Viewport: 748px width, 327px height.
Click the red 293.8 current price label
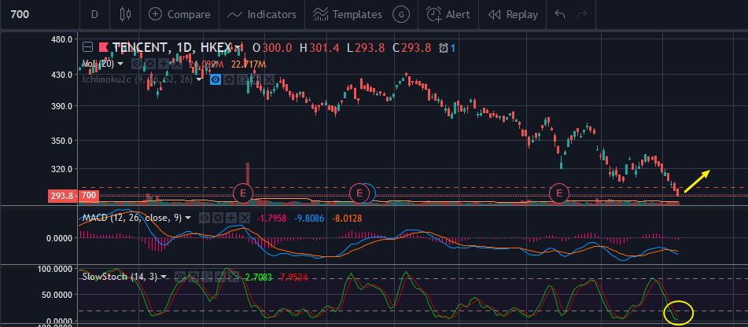pos(62,196)
